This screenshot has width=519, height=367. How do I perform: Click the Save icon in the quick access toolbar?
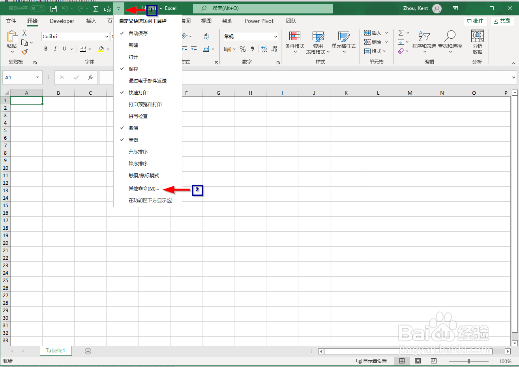coord(54,9)
